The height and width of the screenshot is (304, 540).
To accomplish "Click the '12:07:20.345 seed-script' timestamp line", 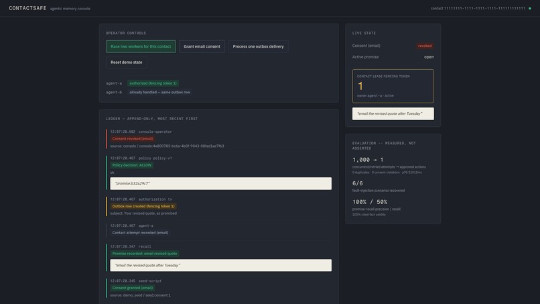I will 136,281.
